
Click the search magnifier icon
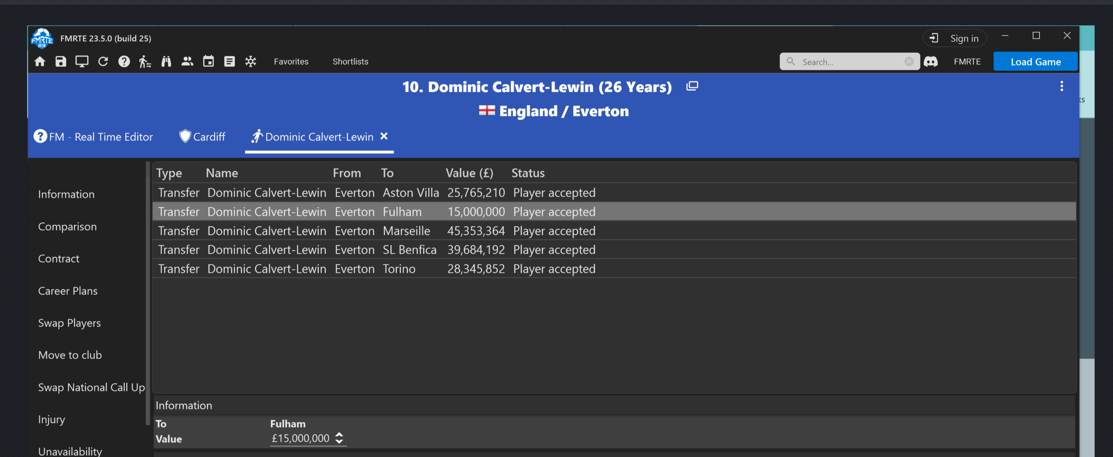(x=791, y=62)
